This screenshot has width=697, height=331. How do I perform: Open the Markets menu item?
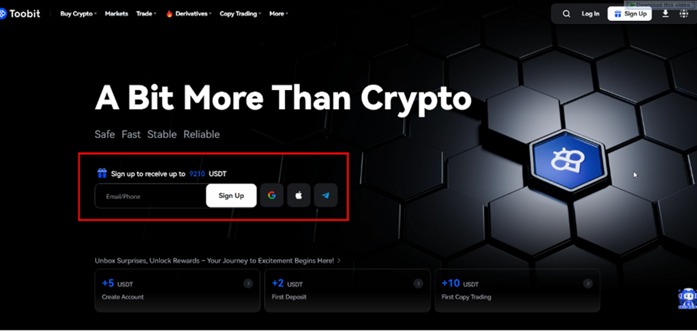coord(117,14)
